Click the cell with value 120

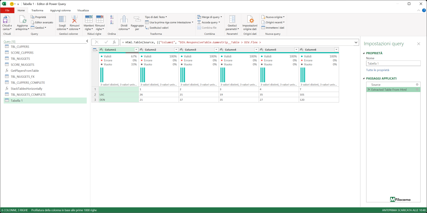(319, 100)
